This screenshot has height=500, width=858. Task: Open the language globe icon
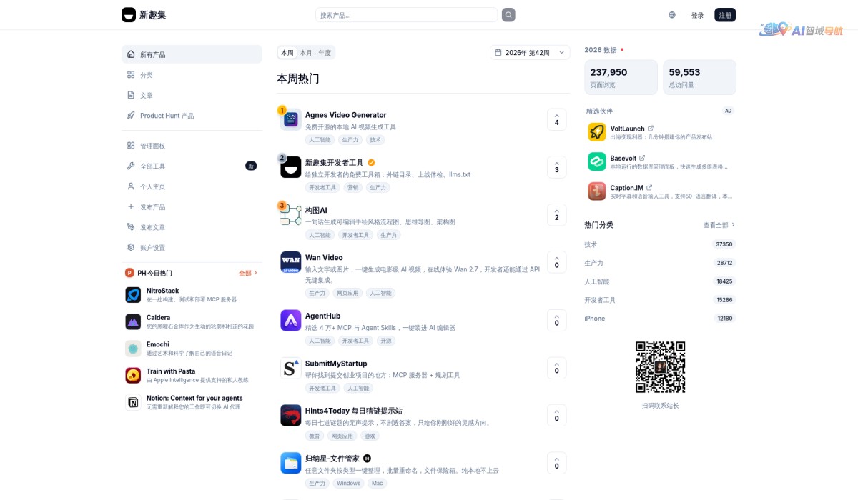click(672, 15)
